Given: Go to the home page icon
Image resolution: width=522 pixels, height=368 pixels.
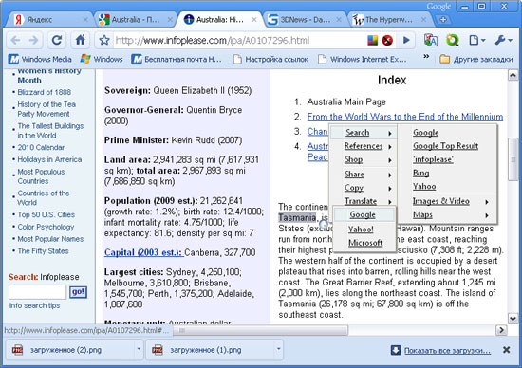Looking at the screenshot, I should click(81, 40).
